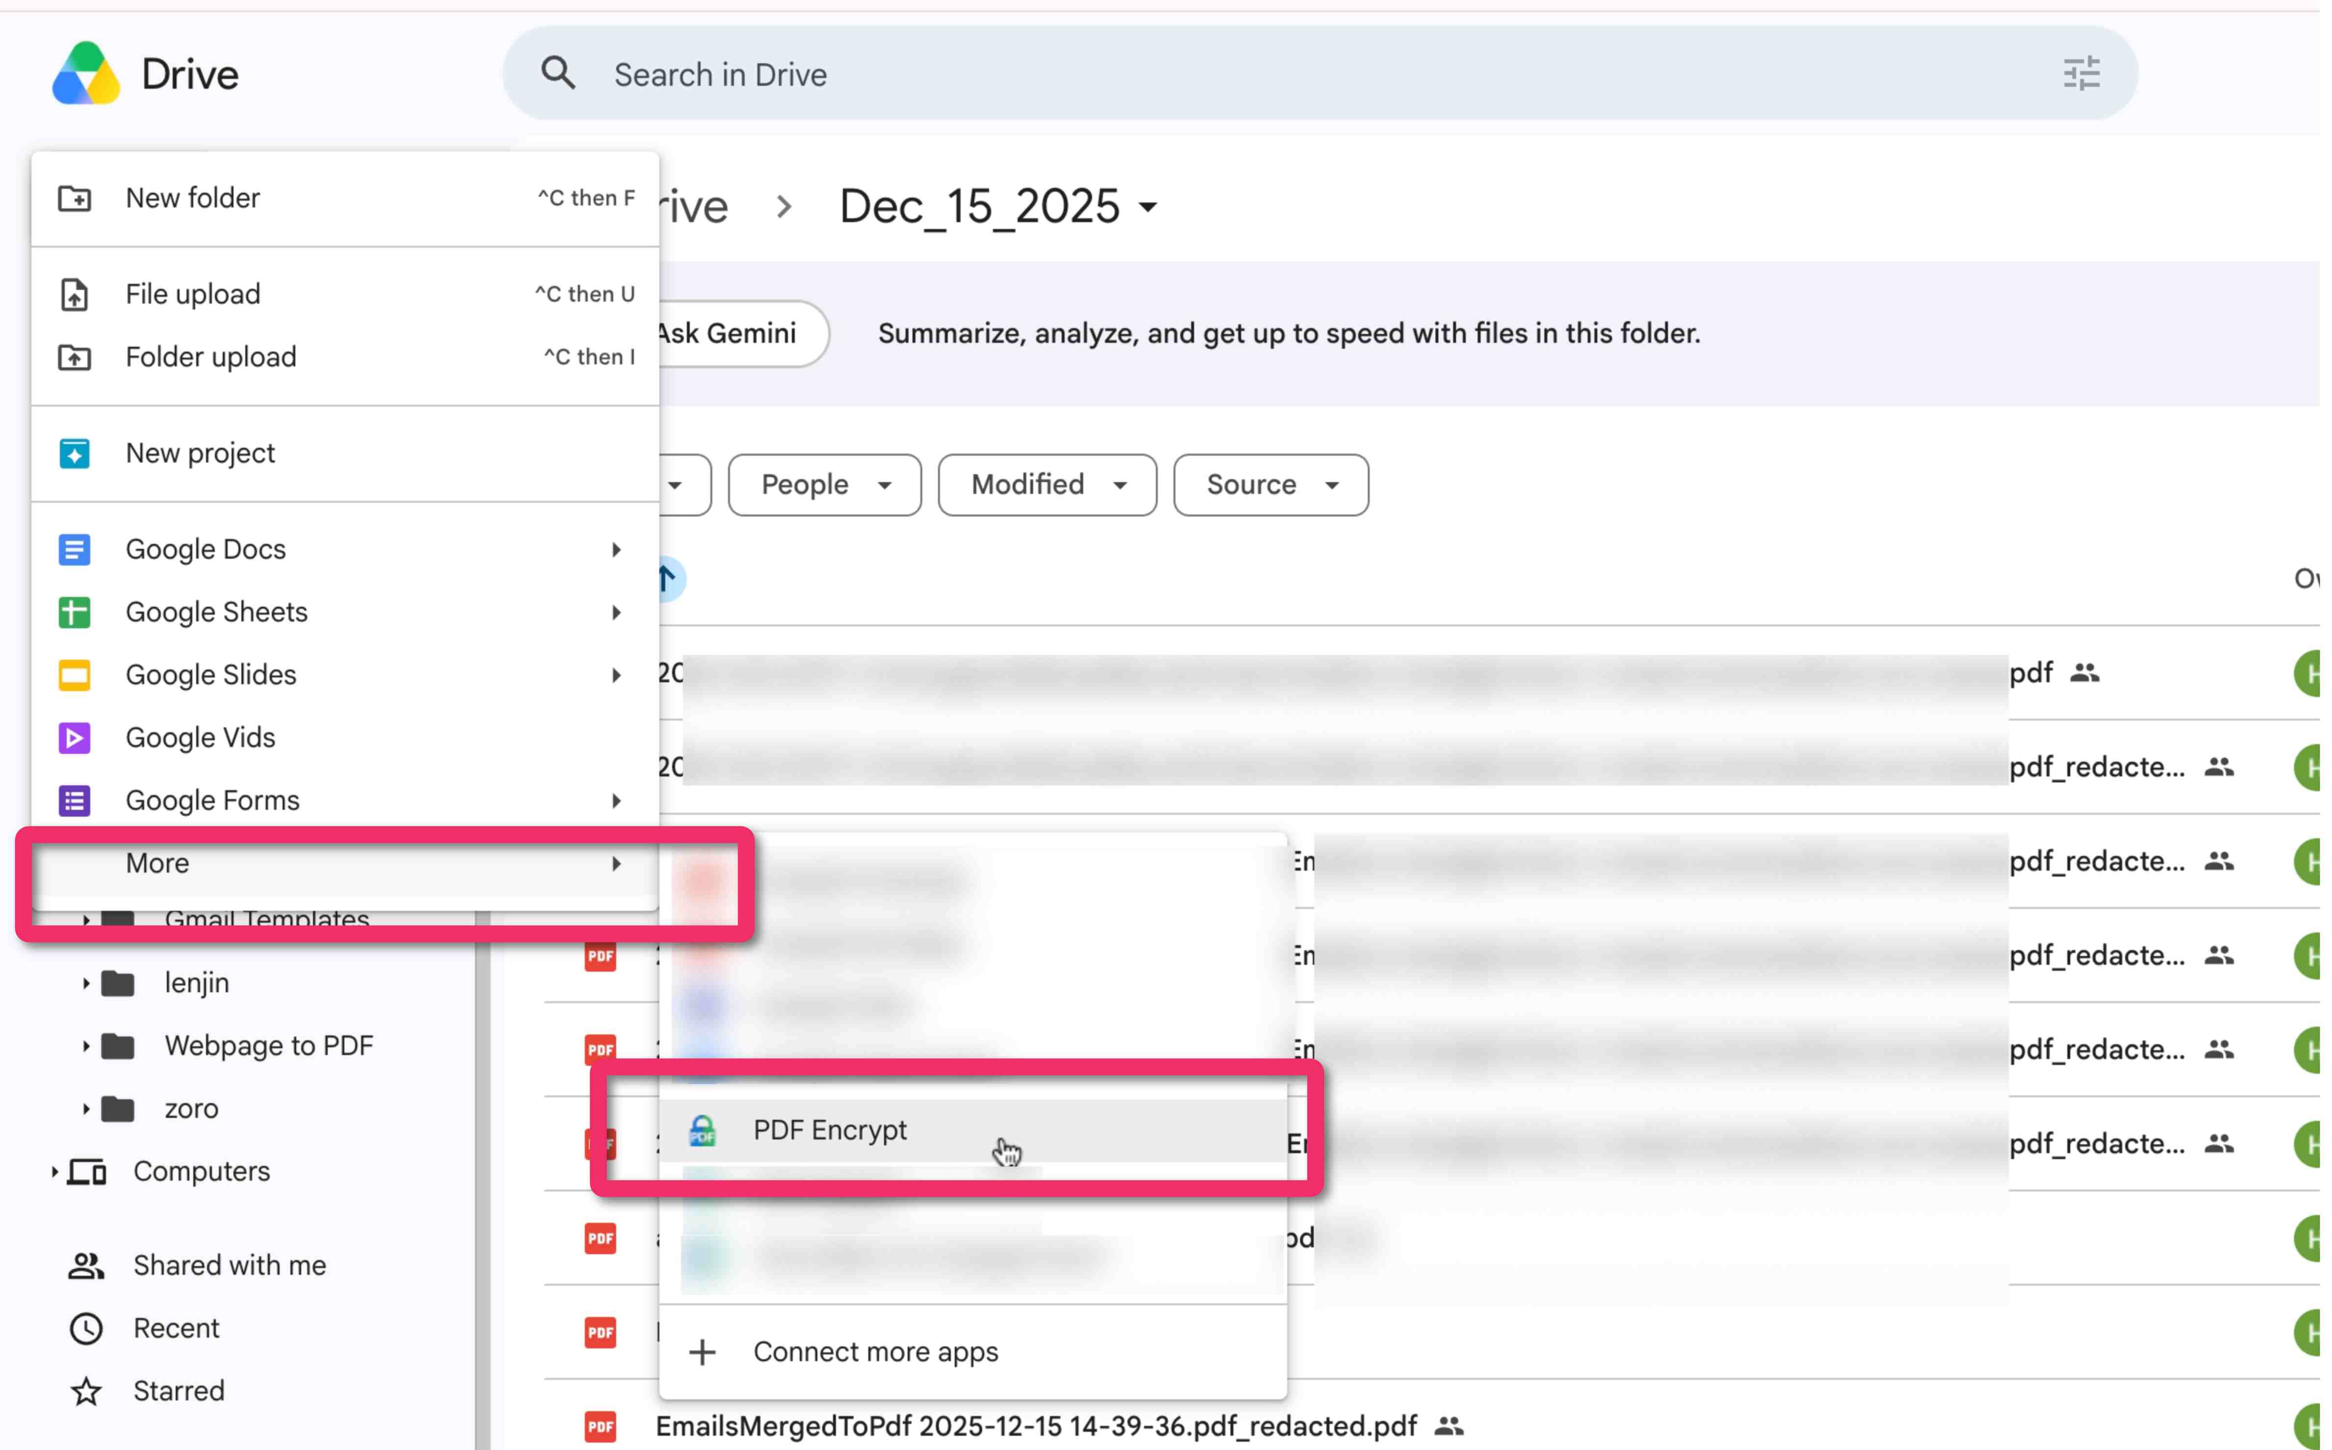Open the Modified filter dropdown
This screenshot has height=1450, width=2332.
tap(1048, 485)
